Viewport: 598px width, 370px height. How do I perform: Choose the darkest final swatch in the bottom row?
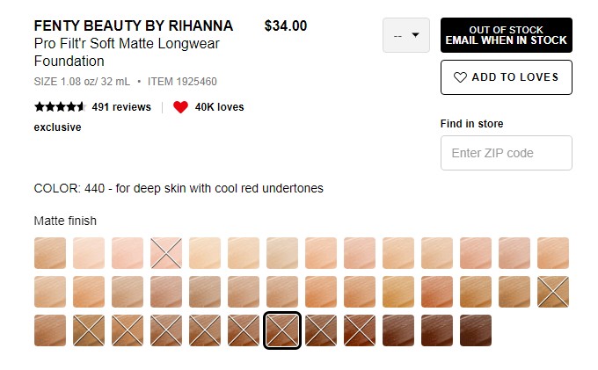pos(476,330)
